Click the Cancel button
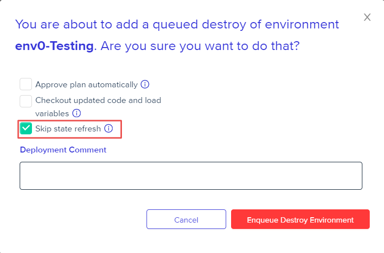The width and height of the screenshot is (384, 253). tap(186, 219)
